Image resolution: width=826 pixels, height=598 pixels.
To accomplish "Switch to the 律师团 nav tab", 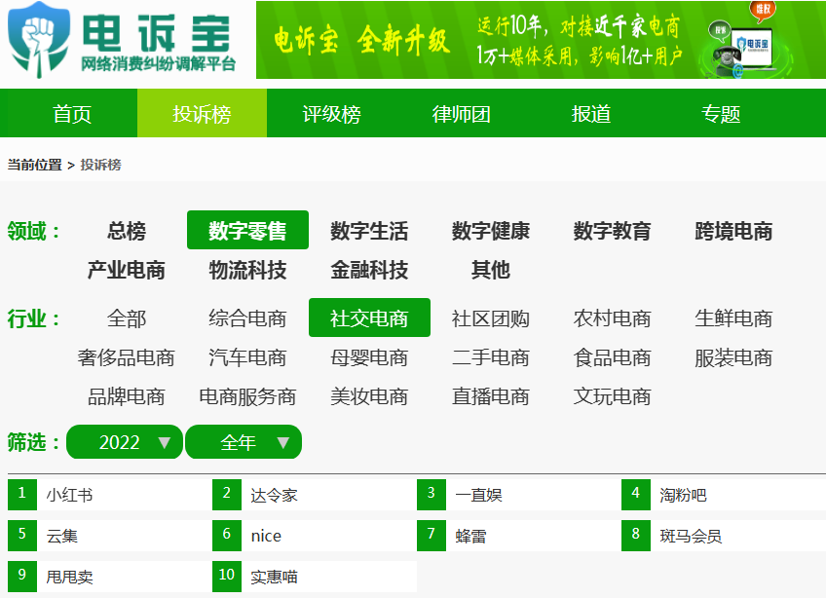I will (x=461, y=113).
